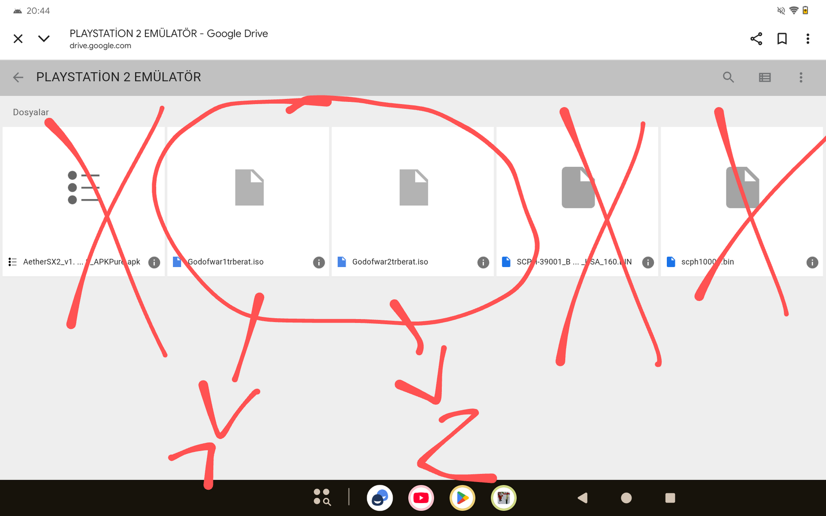Tap the Android back navigation button
This screenshot has height=516, width=826.
(x=583, y=498)
